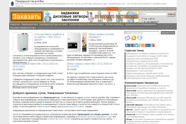Image resolution: width=186 pixels, height=124 pixels.
Task: Expand the Бытовые газовые котлы menu
Action: tap(23, 28)
